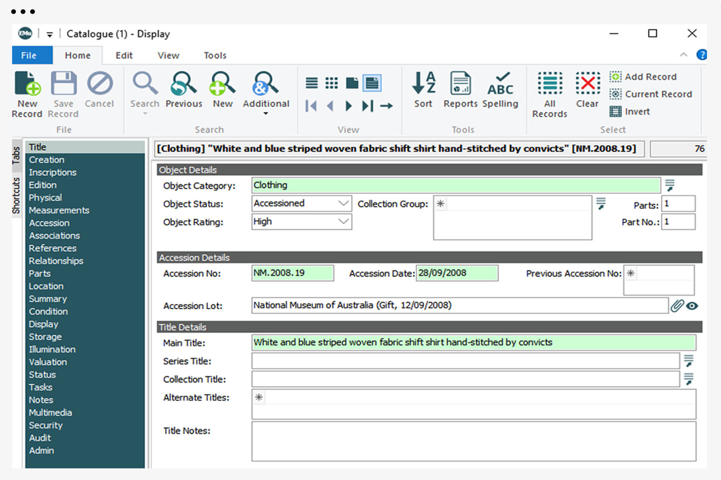Click the New Record icon
The image size is (721, 480).
(x=27, y=84)
